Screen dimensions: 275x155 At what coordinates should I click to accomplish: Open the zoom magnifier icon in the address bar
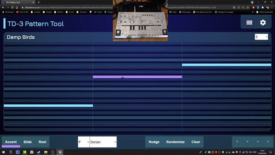tap(243, 8)
